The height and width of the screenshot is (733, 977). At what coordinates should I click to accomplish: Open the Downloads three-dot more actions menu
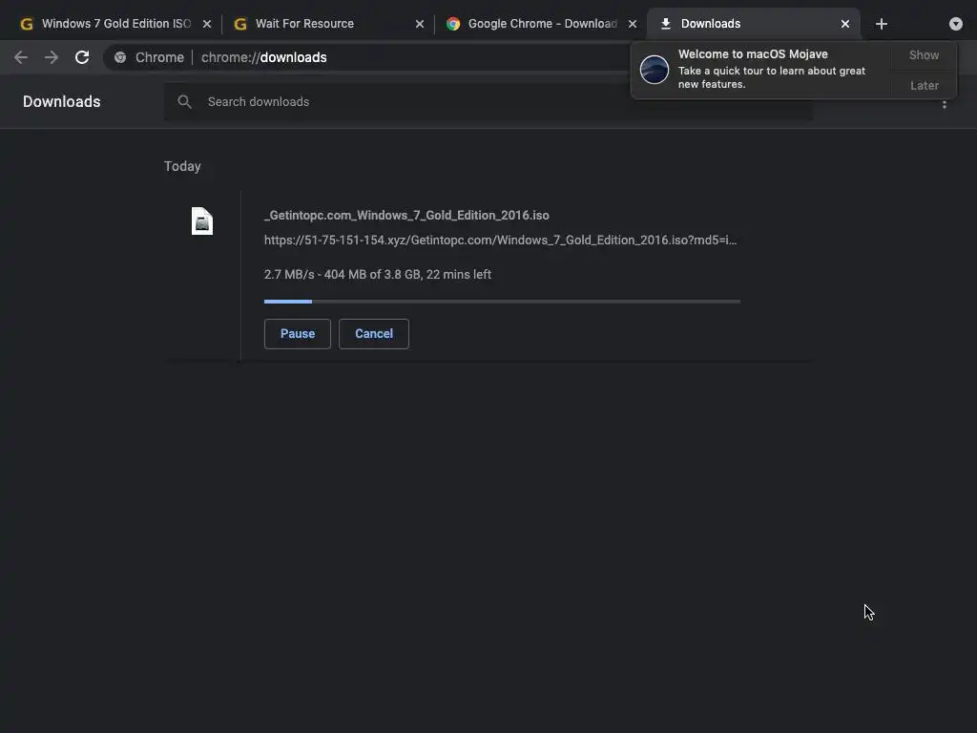[945, 104]
